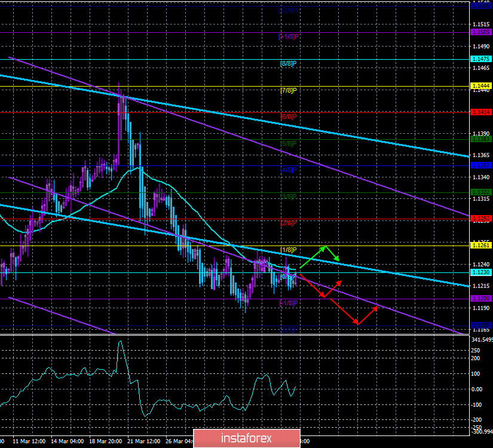Click the 1.1340 price scale value
493x448 pixels.
(481, 177)
